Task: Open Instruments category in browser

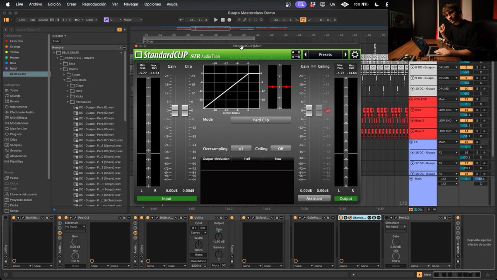Action: 19,107
